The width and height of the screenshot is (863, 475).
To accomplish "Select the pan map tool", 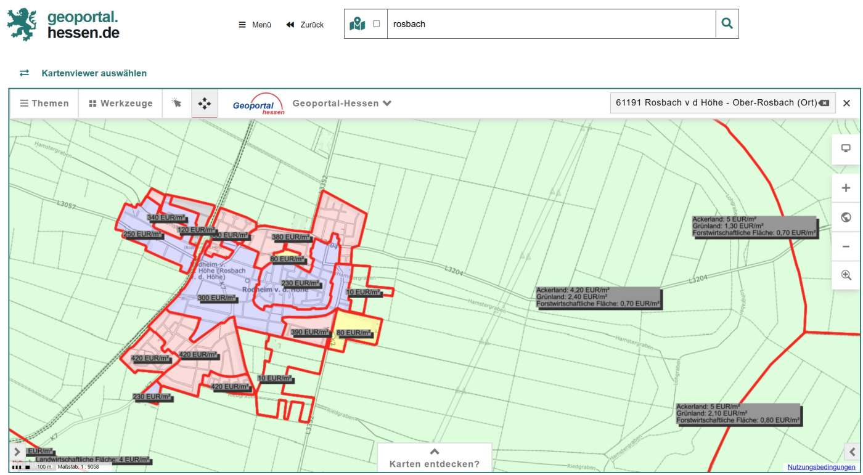I will click(204, 103).
